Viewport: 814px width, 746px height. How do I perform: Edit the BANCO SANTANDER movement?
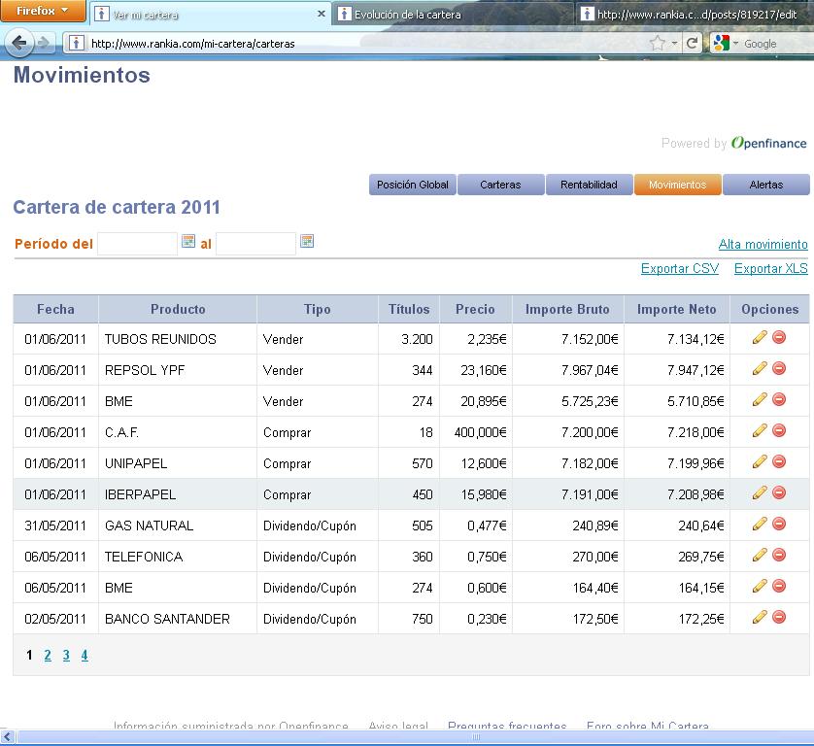(x=760, y=618)
